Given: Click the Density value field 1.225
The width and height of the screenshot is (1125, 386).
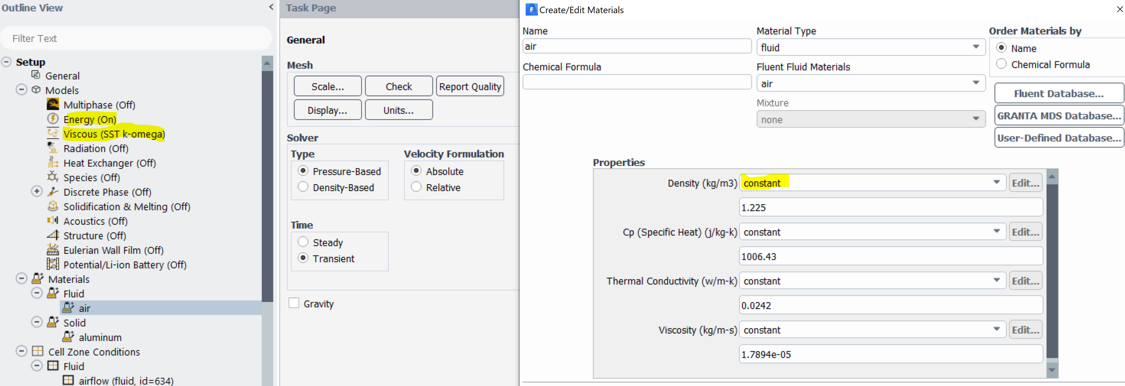Looking at the screenshot, I should 891,207.
